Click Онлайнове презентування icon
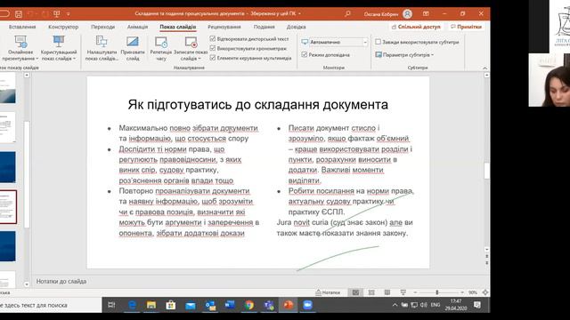 coord(20,42)
